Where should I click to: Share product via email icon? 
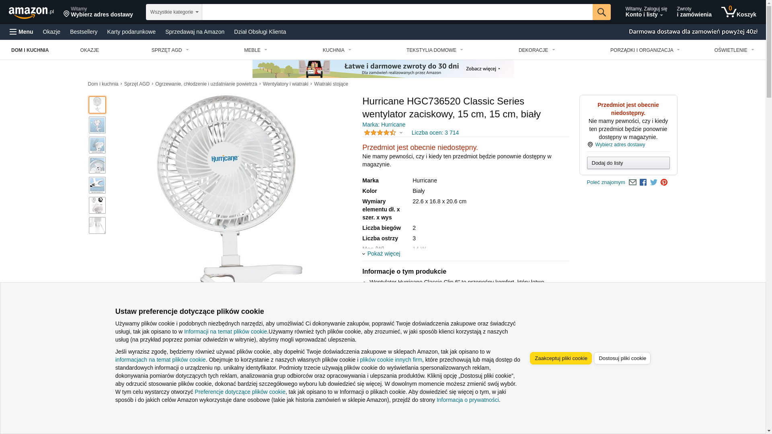[632, 182]
